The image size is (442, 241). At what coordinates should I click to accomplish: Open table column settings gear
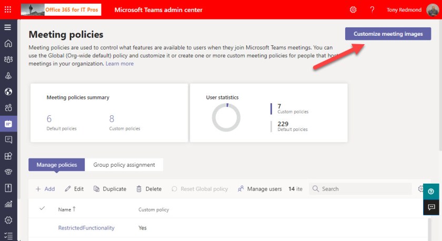pos(420,188)
